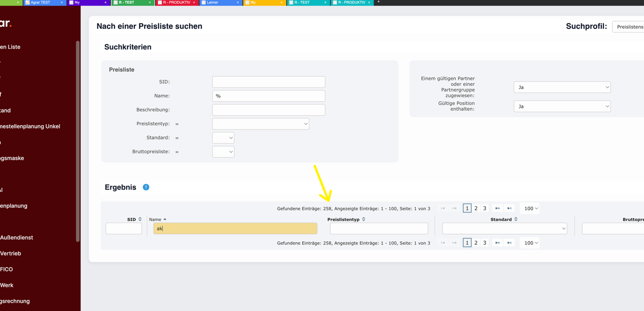The width and height of the screenshot is (644, 311).
Task: Click the sidebar vertical scrollbar
Action: (x=78, y=141)
